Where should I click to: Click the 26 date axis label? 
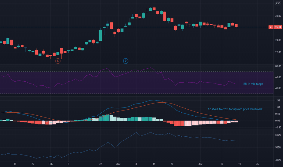click(257, 164)
